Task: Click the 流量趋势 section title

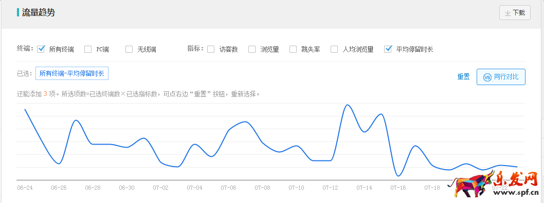Action: point(39,13)
